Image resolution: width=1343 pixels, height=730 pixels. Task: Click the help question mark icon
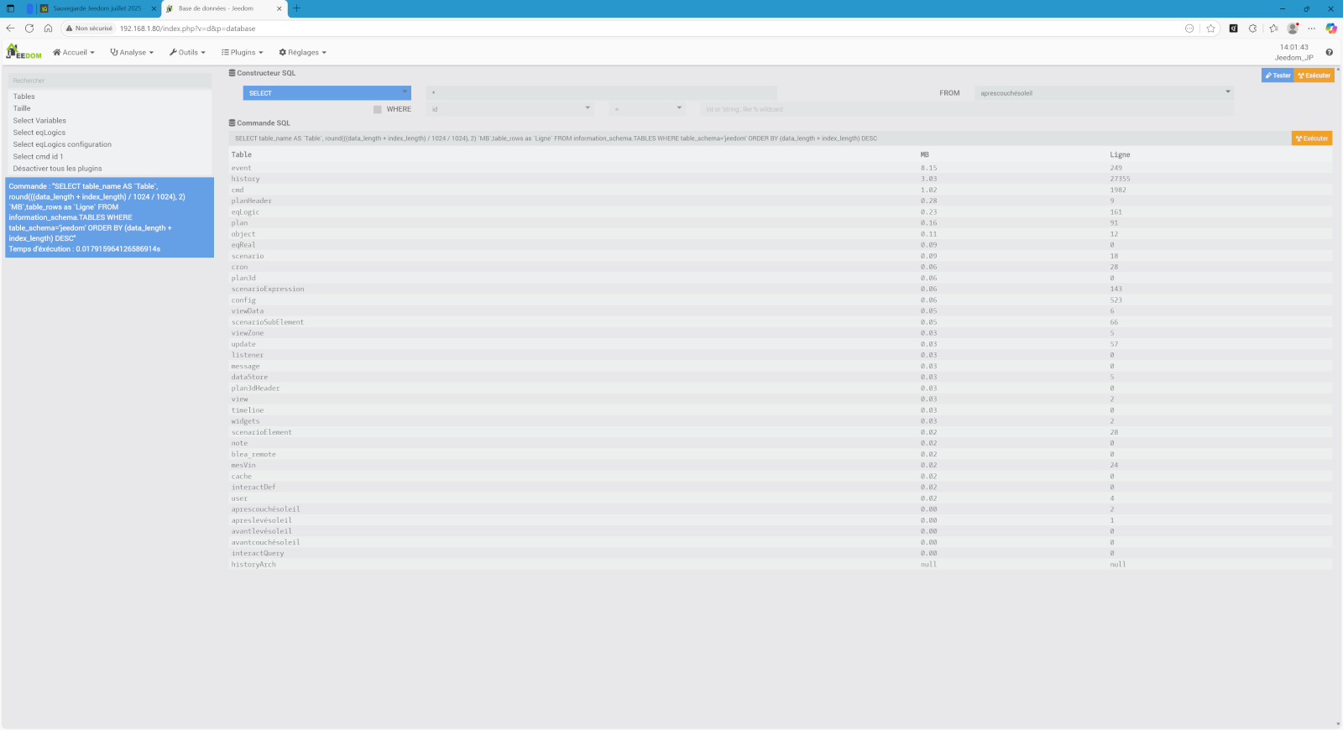[1329, 52]
